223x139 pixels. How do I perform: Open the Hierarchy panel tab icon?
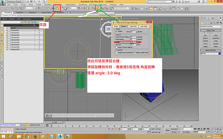coord(209,19)
